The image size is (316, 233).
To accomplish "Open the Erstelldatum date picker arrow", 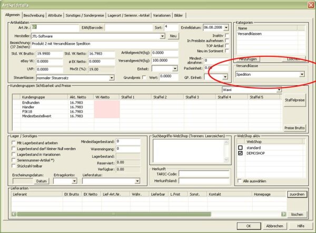I will [x=226, y=27].
